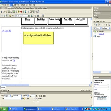Open the text color swatch in Properties
This screenshot has width=111, height=111.
(x=30, y=96)
